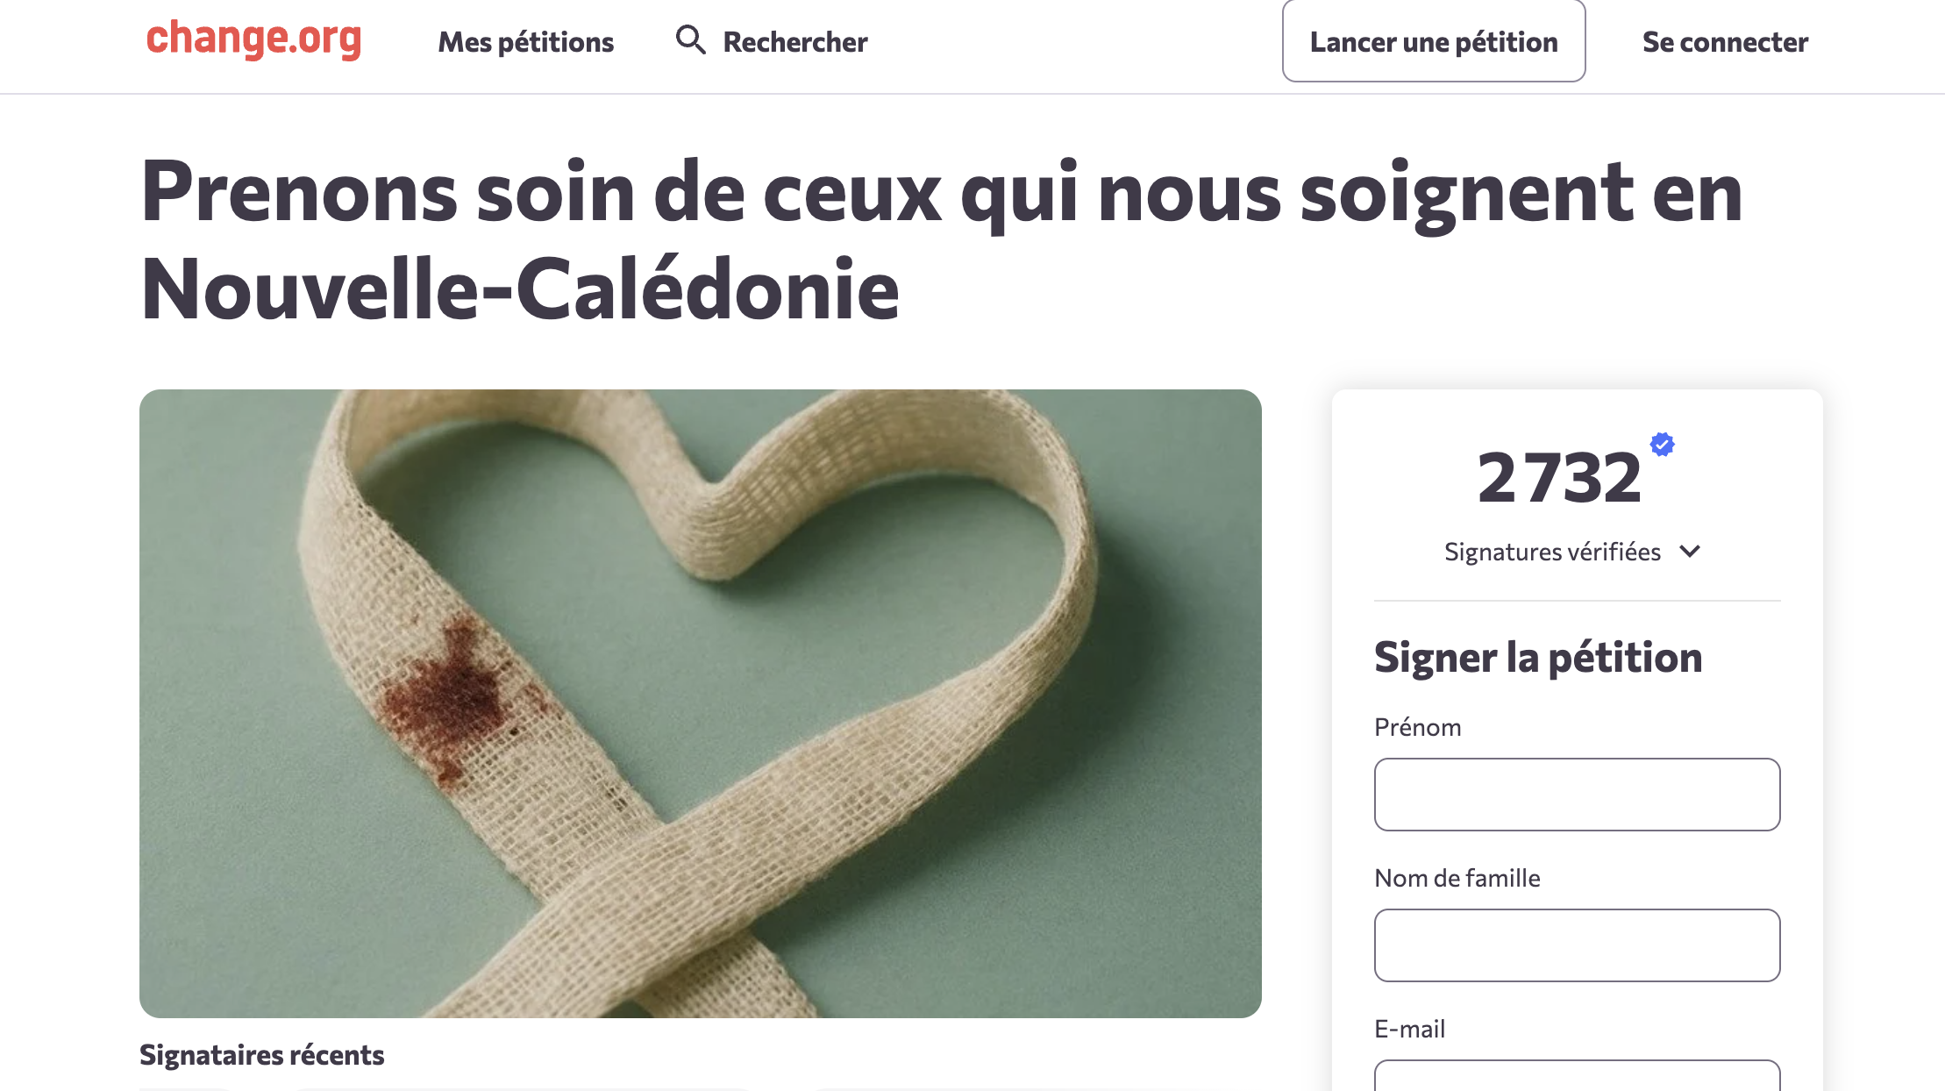The image size is (1945, 1091).
Task: Click the blue verified badge icon
Action: pyautogui.click(x=1662, y=445)
